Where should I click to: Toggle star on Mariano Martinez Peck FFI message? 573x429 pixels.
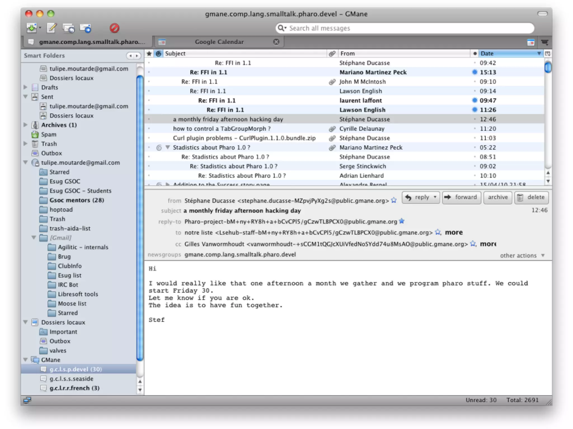coord(149,72)
